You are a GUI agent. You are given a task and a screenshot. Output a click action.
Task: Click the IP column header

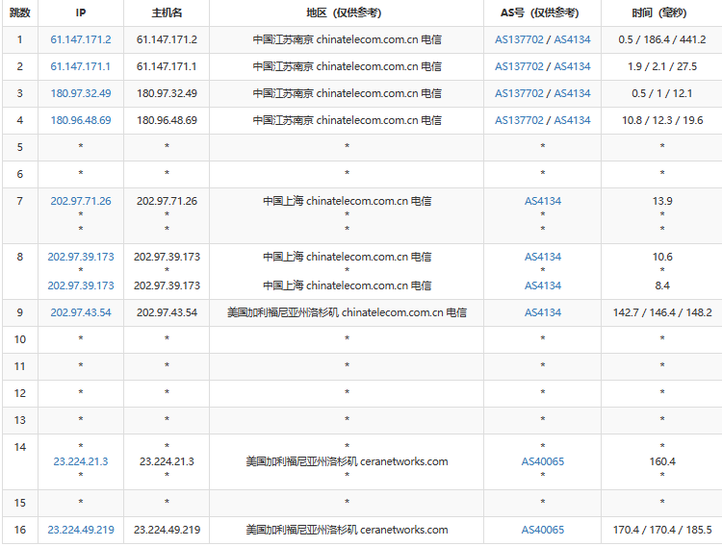point(81,12)
